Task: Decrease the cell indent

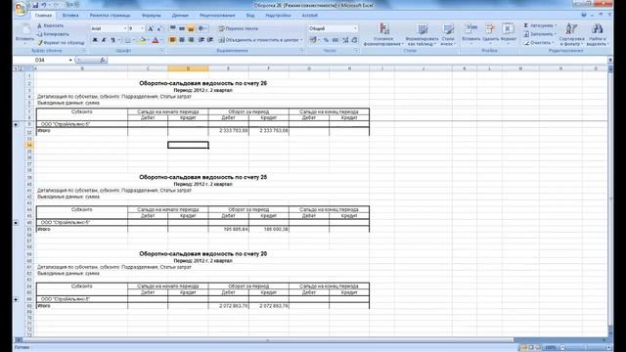Action: pyautogui.click(x=201, y=40)
